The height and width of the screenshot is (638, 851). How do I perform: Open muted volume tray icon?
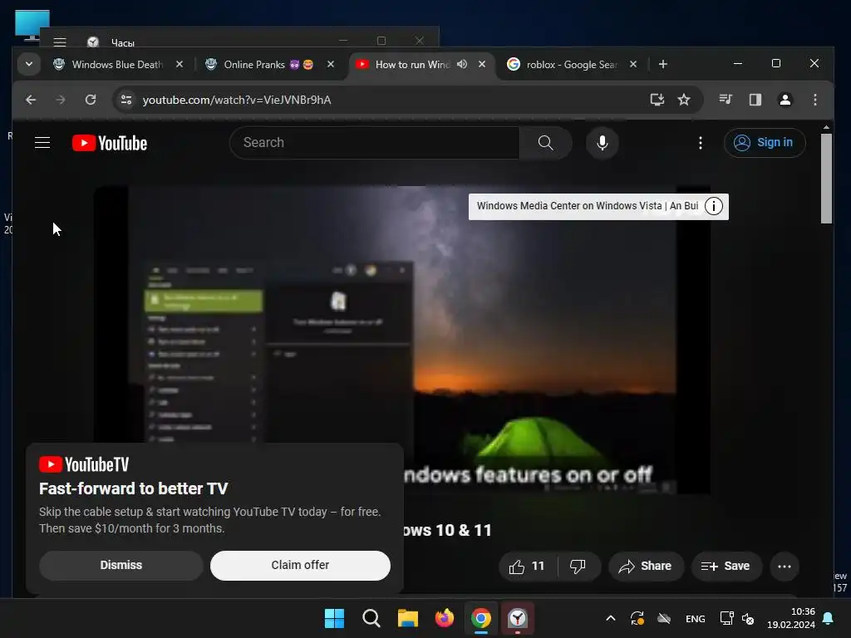coord(748,618)
